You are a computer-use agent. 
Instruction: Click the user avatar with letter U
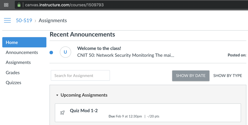click(65, 52)
